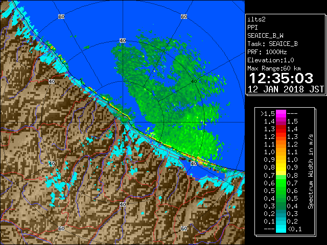Viewport: 327px width, 245px height.
Task: Pick the dark red 1.3–1.4 legend swatch
Action: point(281,129)
